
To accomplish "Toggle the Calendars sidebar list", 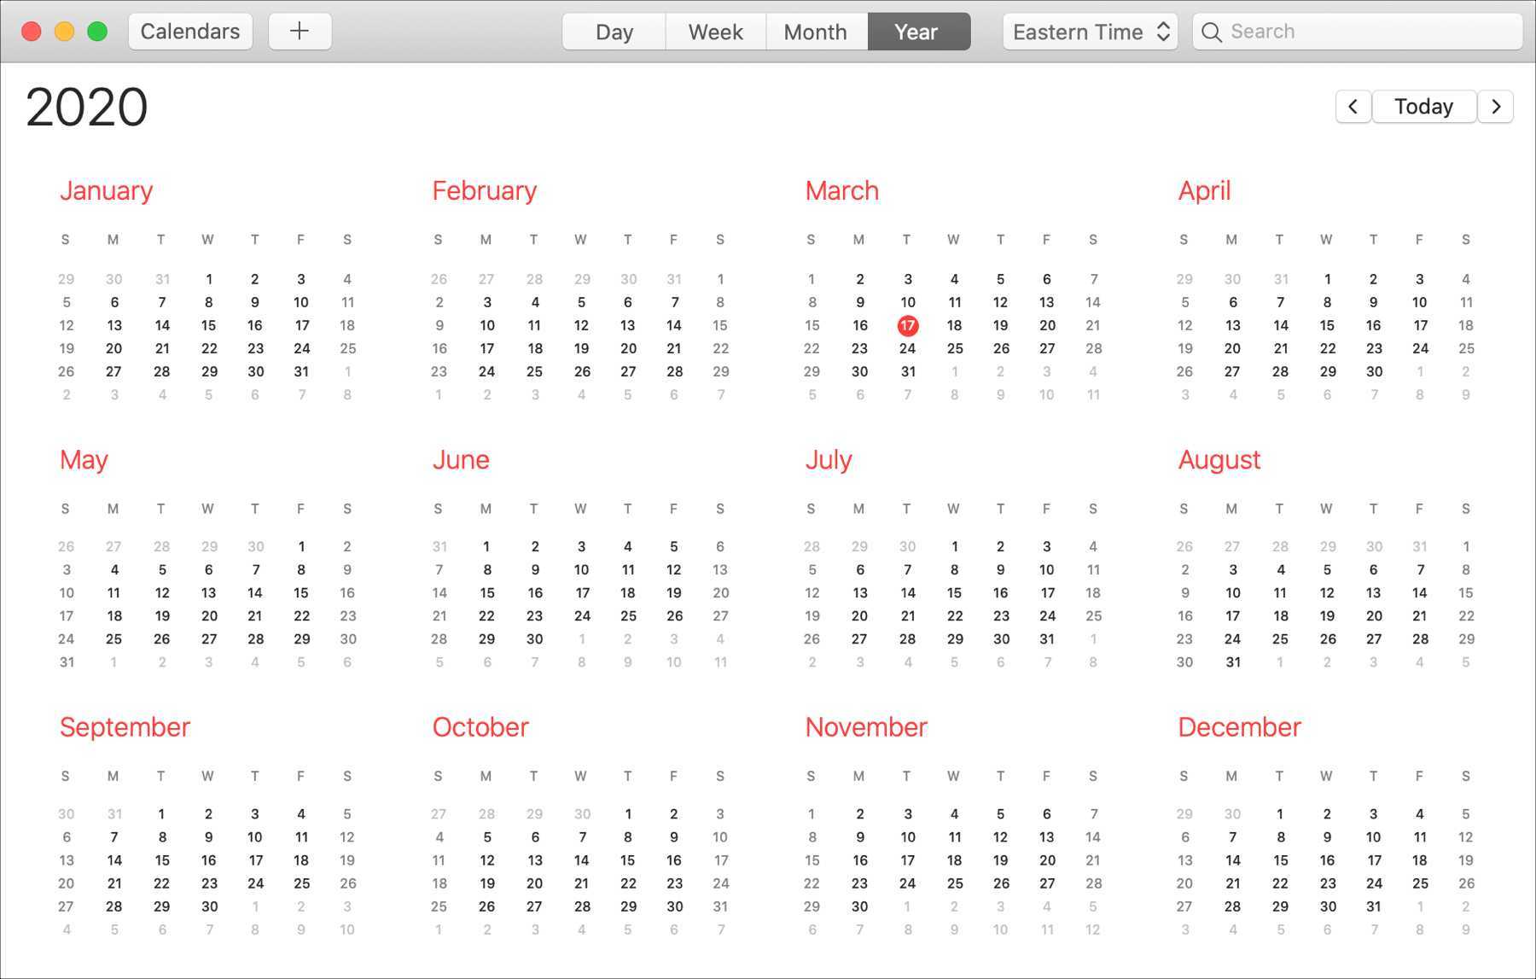I will tap(190, 32).
